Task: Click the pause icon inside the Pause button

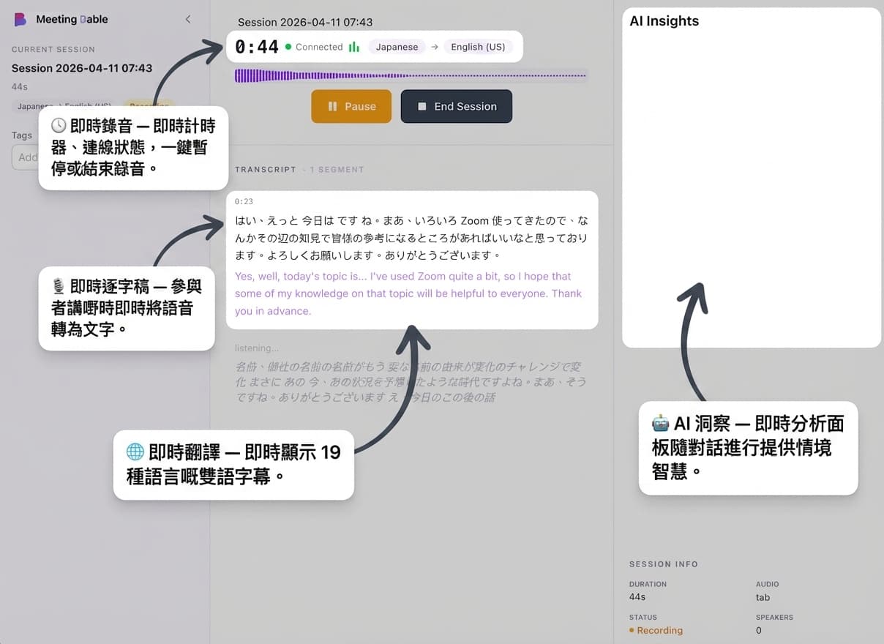Action: [332, 106]
